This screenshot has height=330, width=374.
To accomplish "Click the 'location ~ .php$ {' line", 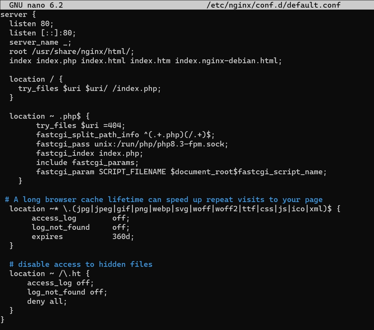I will coord(49,116).
